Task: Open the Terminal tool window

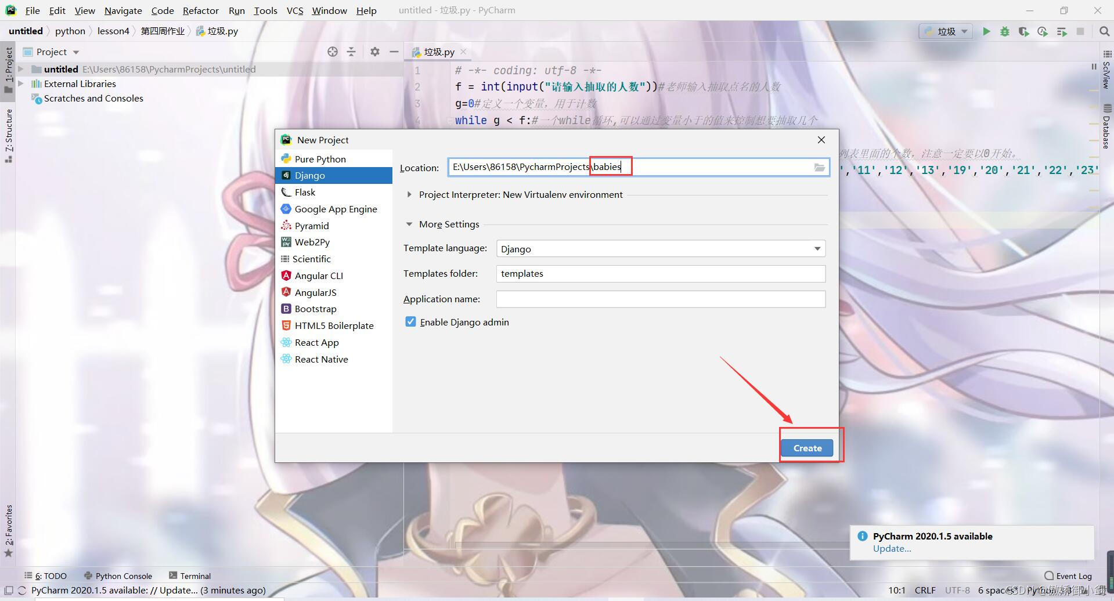Action: point(189,575)
